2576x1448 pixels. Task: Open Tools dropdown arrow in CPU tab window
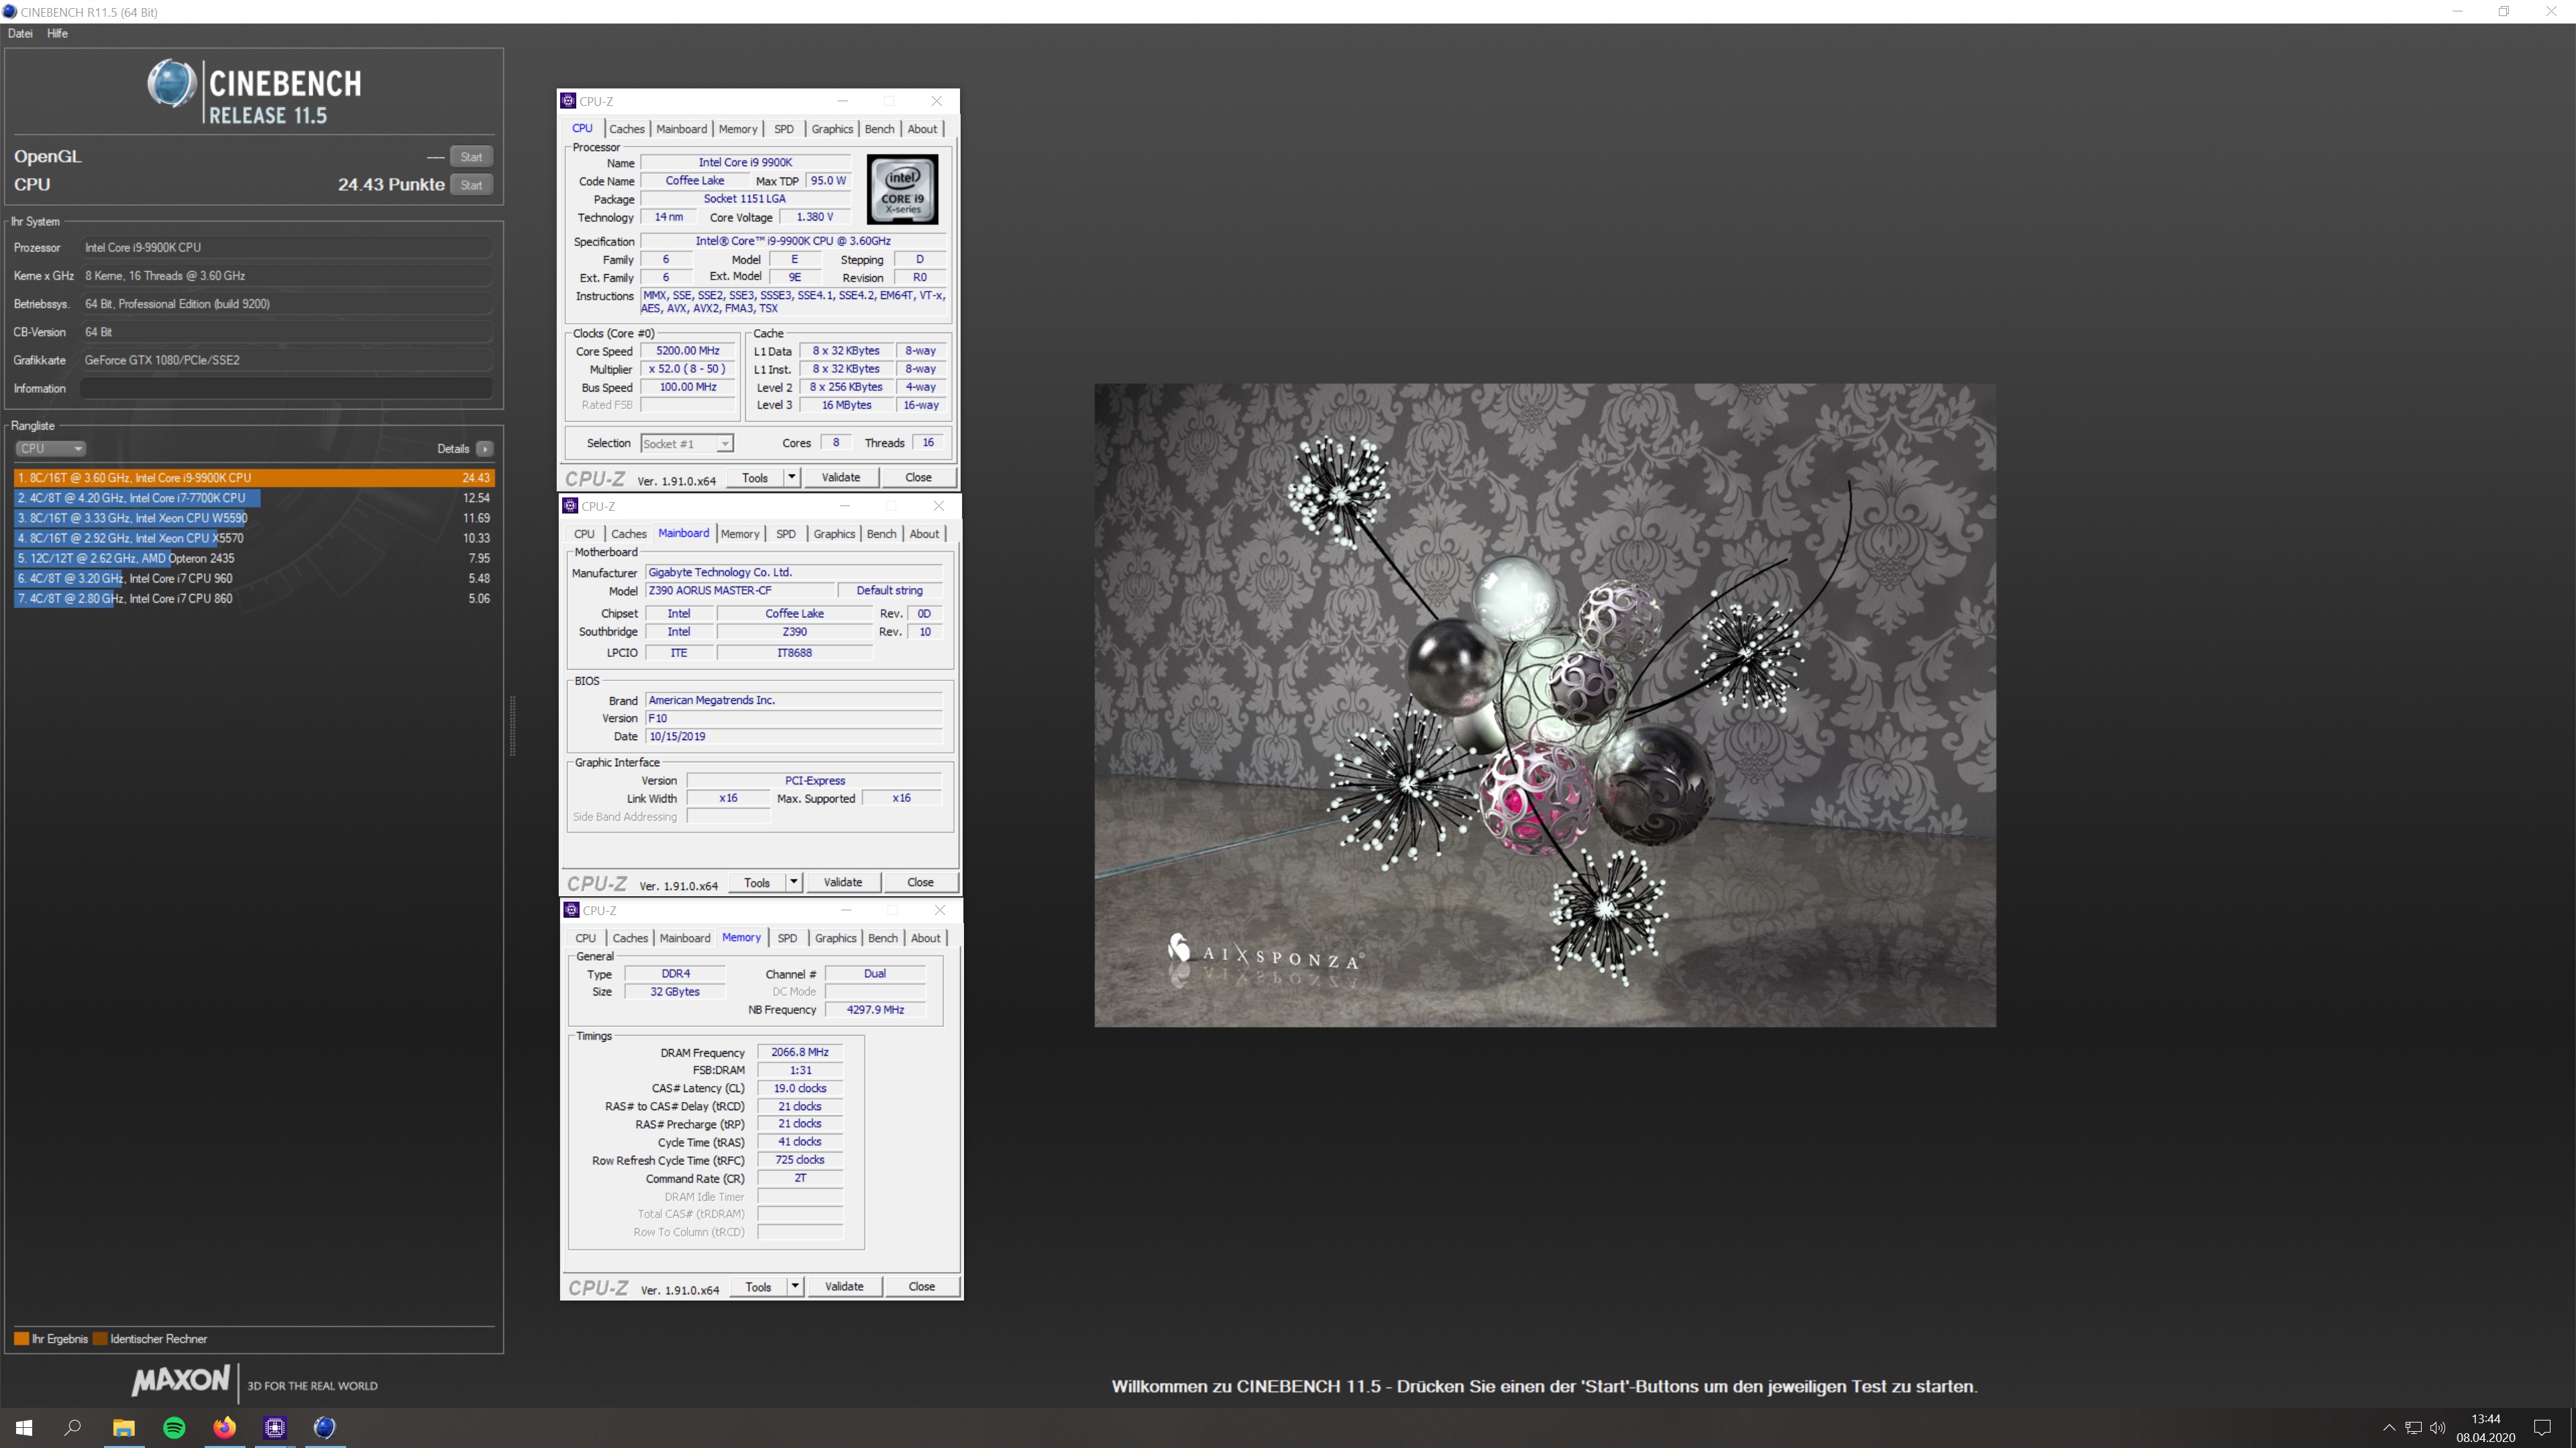point(791,478)
